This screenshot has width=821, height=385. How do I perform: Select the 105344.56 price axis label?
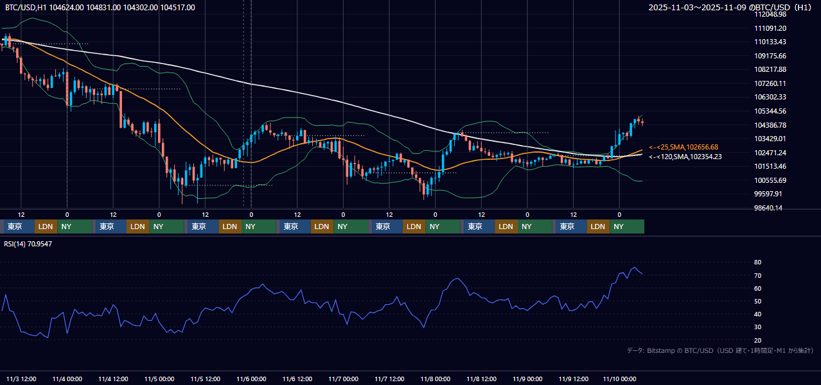pyautogui.click(x=770, y=111)
